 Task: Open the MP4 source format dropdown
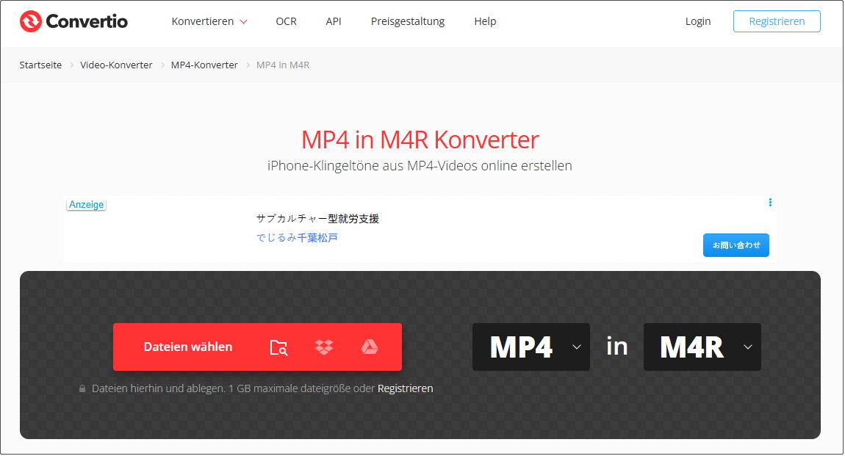point(531,347)
